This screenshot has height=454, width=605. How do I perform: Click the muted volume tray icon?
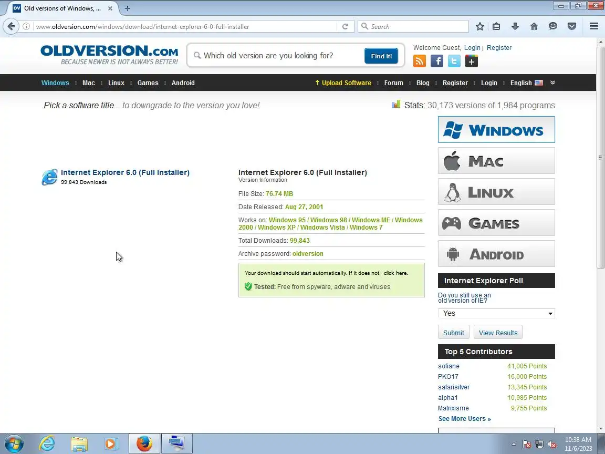click(552, 445)
